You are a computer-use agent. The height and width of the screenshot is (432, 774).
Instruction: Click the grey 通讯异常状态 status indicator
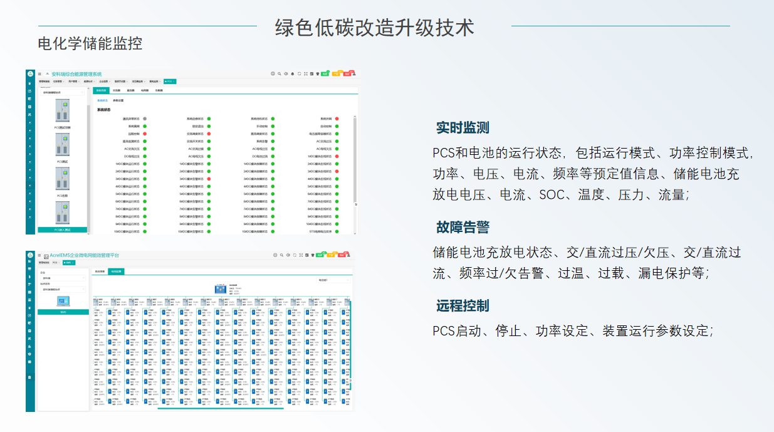tap(145, 119)
